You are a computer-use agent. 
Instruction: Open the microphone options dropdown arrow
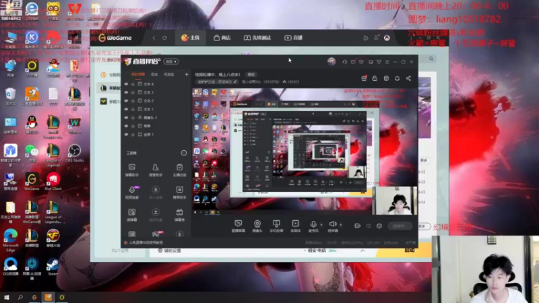pos(321,225)
